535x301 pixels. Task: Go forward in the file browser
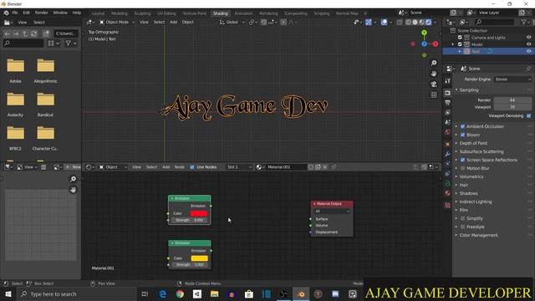(16, 33)
